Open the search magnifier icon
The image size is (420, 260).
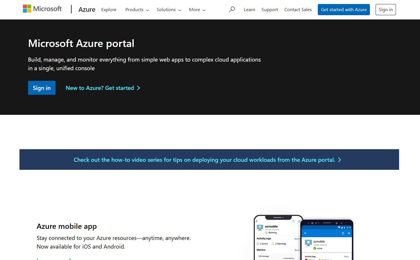pos(232,9)
